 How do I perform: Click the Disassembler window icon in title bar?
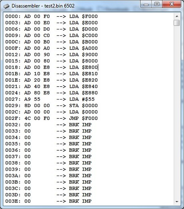(6, 5)
